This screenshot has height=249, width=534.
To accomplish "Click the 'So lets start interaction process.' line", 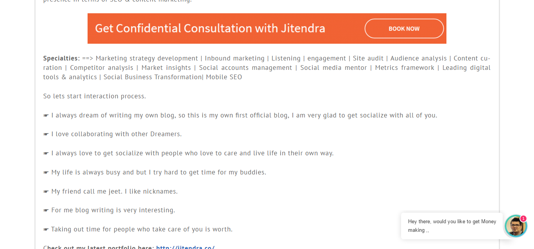I will (95, 96).
